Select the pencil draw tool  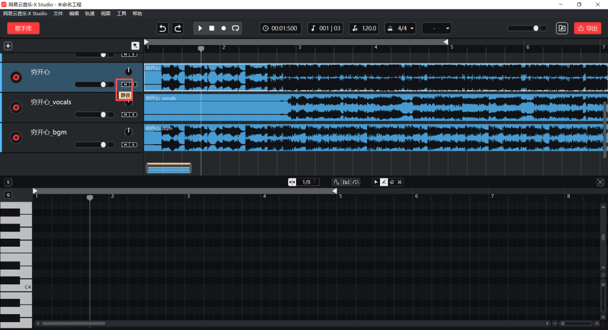pyautogui.click(x=384, y=182)
